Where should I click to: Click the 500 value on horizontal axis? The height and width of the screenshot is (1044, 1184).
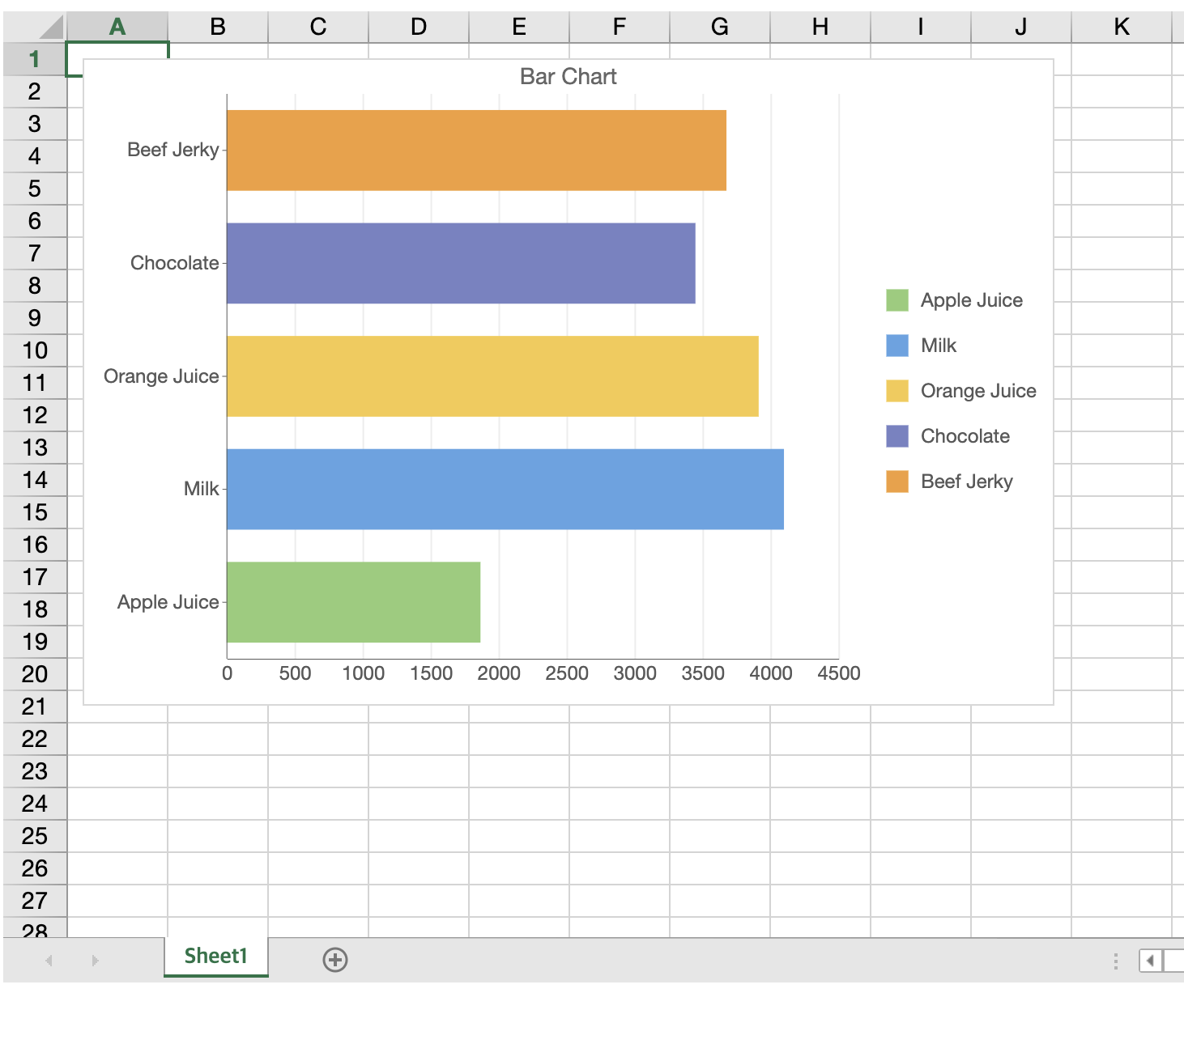click(295, 673)
